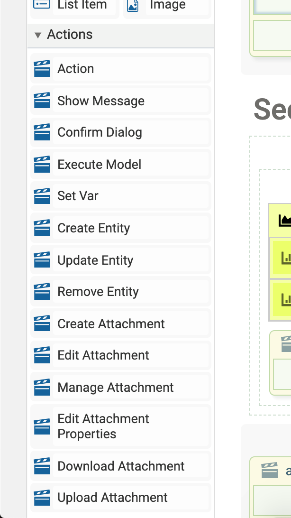Click the clapperboard icon beside Action

[42, 69]
